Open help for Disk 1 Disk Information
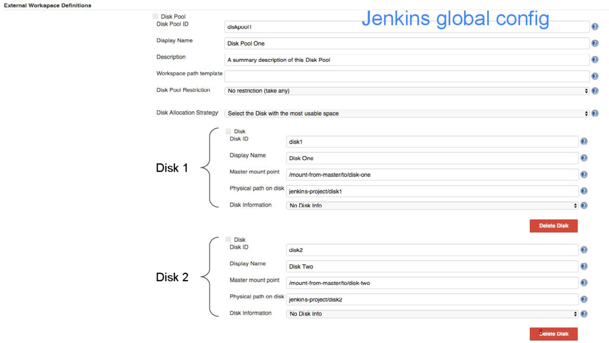This screenshot has width=609, height=343. click(584, 205)
